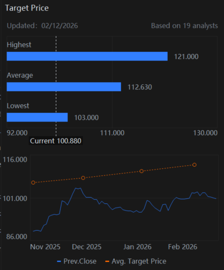Image resolution: width=224 pixels, height=270 pixels.
Task: Click the 121.000 highest value
Action: 186,56
